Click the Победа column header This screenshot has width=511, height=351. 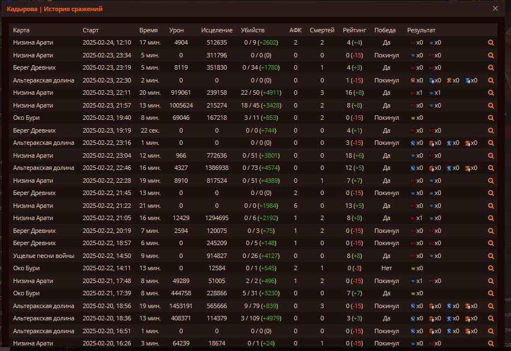385,30
